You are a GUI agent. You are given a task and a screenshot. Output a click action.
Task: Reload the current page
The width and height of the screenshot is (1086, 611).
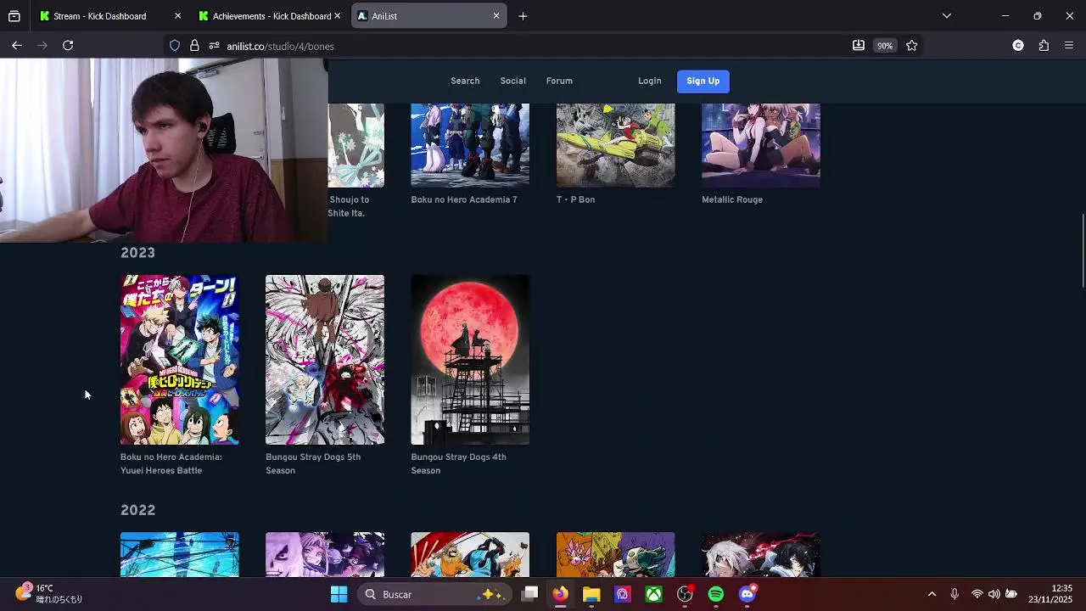68,46
